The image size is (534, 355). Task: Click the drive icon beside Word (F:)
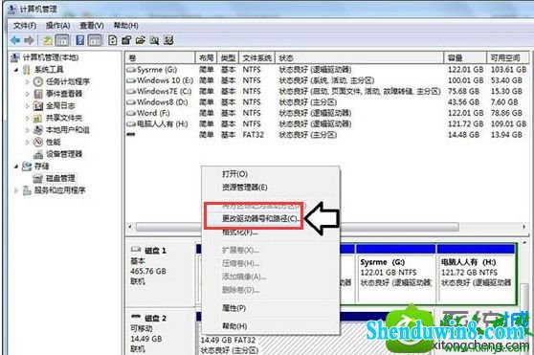[x=131, y=113]
